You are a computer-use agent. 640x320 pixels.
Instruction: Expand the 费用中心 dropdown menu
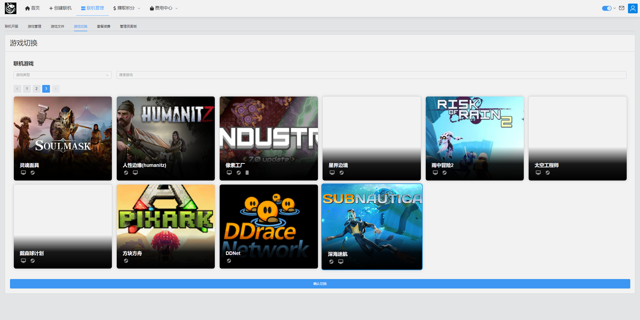[x=164, y=8]
